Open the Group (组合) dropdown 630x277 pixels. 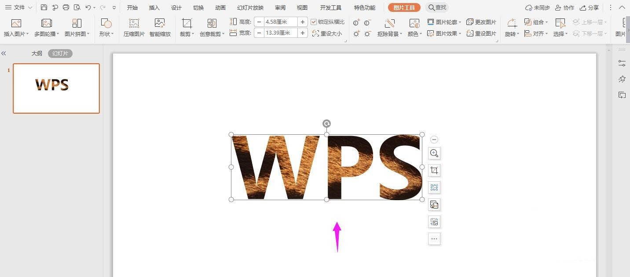(x=536, y=22)
